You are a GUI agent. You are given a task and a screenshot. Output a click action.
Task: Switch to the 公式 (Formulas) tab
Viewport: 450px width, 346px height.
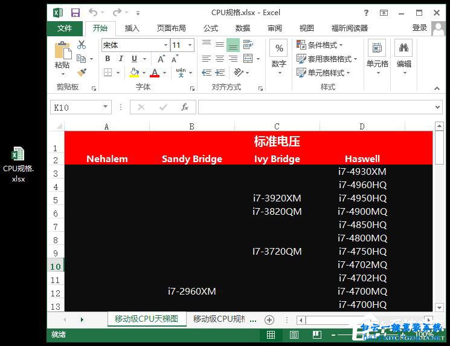click(211, 28)
